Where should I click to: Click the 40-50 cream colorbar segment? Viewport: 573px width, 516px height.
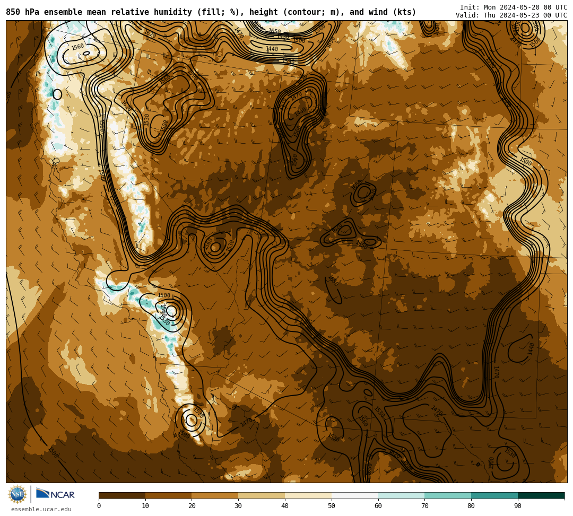[308, 495]
